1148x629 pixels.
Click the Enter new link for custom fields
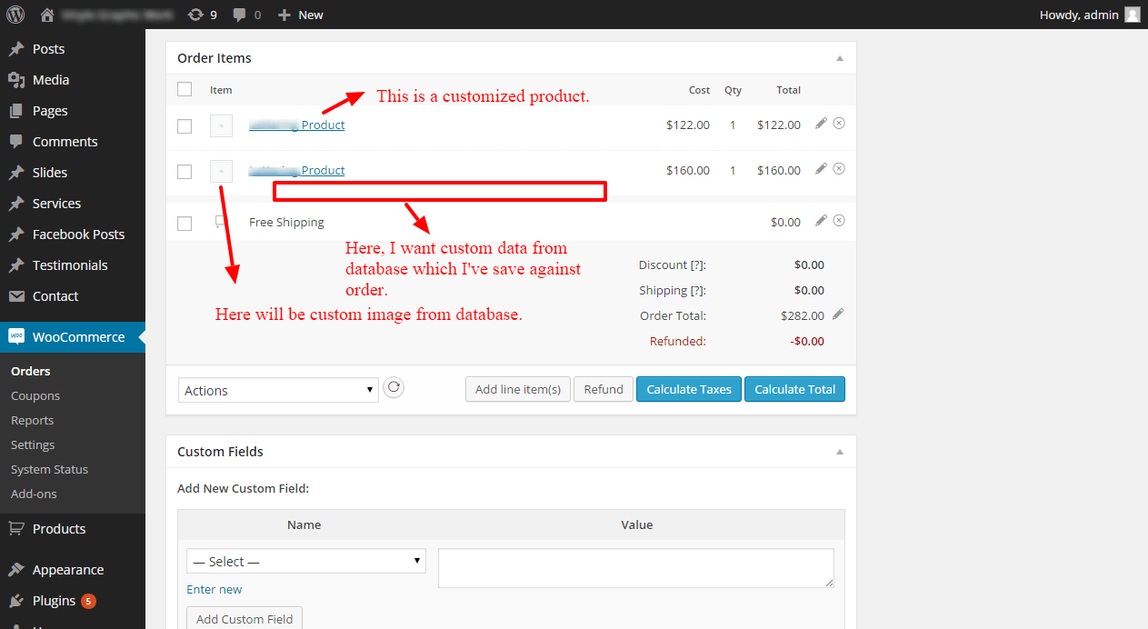[214, 589]
